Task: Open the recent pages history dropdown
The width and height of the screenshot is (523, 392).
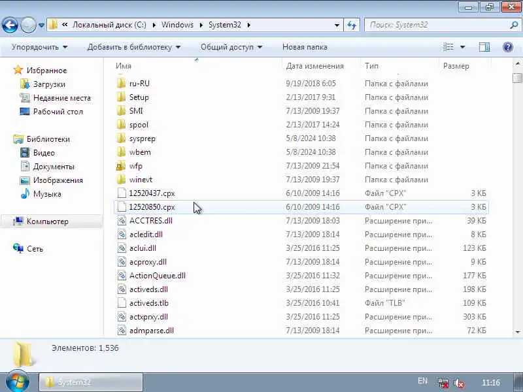Action: (x=41, y=25)
